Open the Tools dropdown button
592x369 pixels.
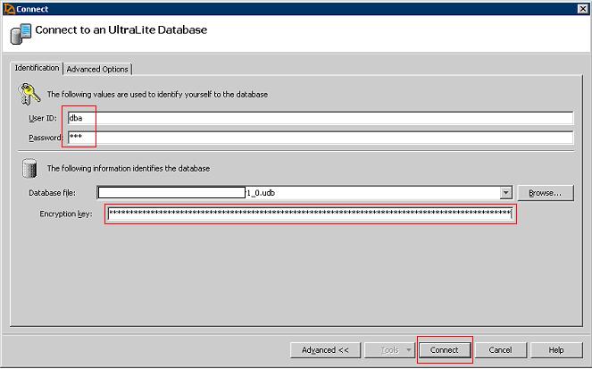pyautogui.click(x=390, y=350)
